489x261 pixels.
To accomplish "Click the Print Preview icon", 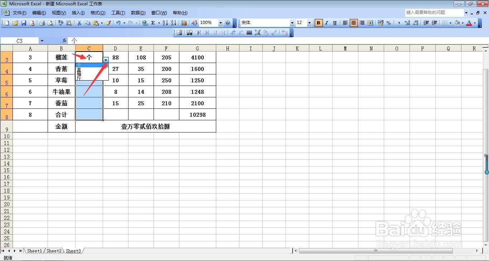I will point(50,23).
